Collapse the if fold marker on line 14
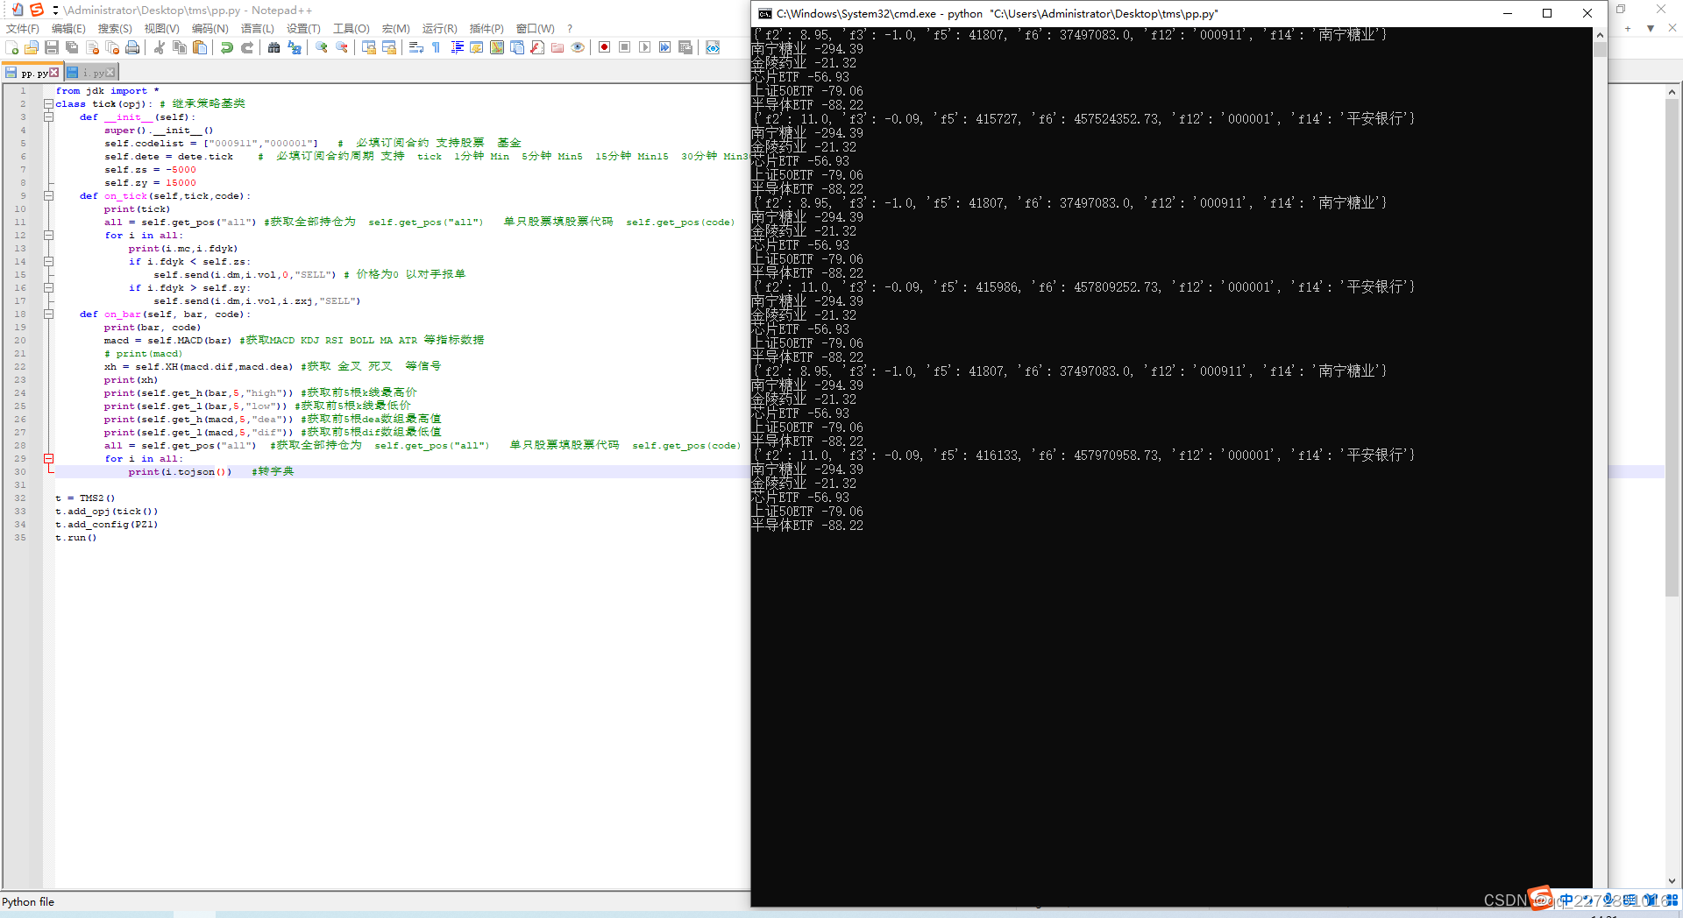The width and height of the screenshot is (1683, 918). pos(49,262)
